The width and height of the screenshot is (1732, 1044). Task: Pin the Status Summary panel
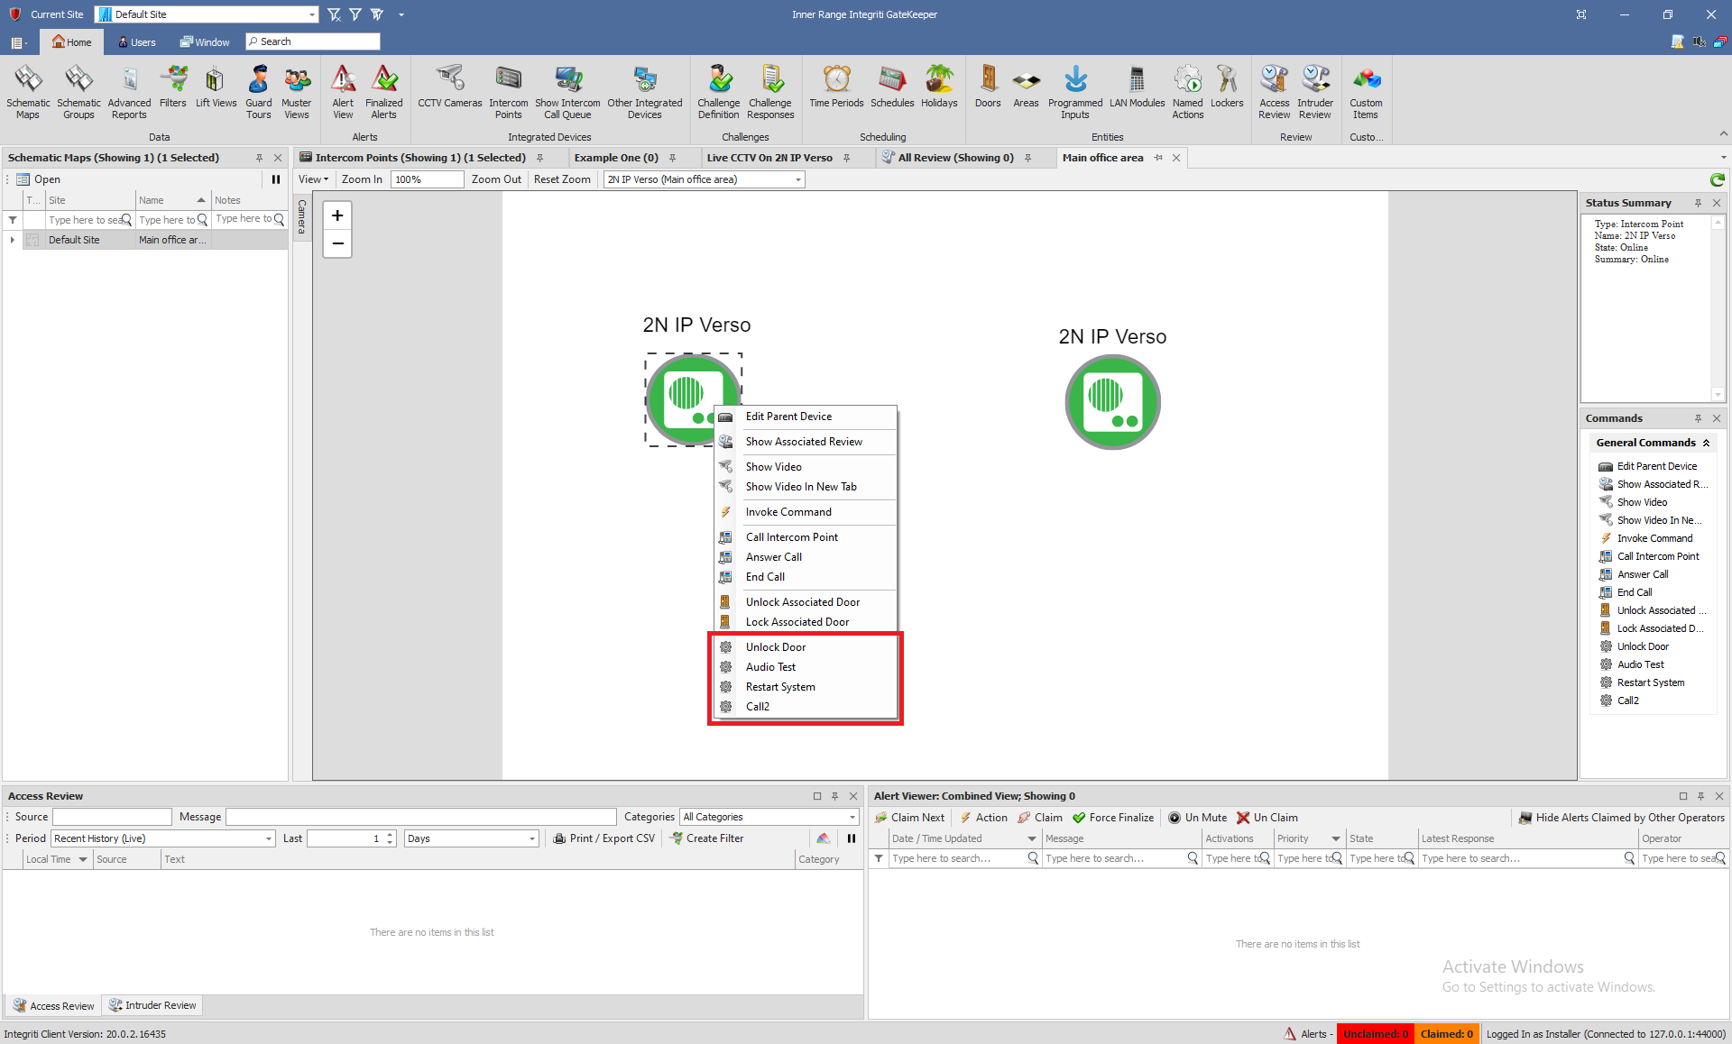[1698, 203]
